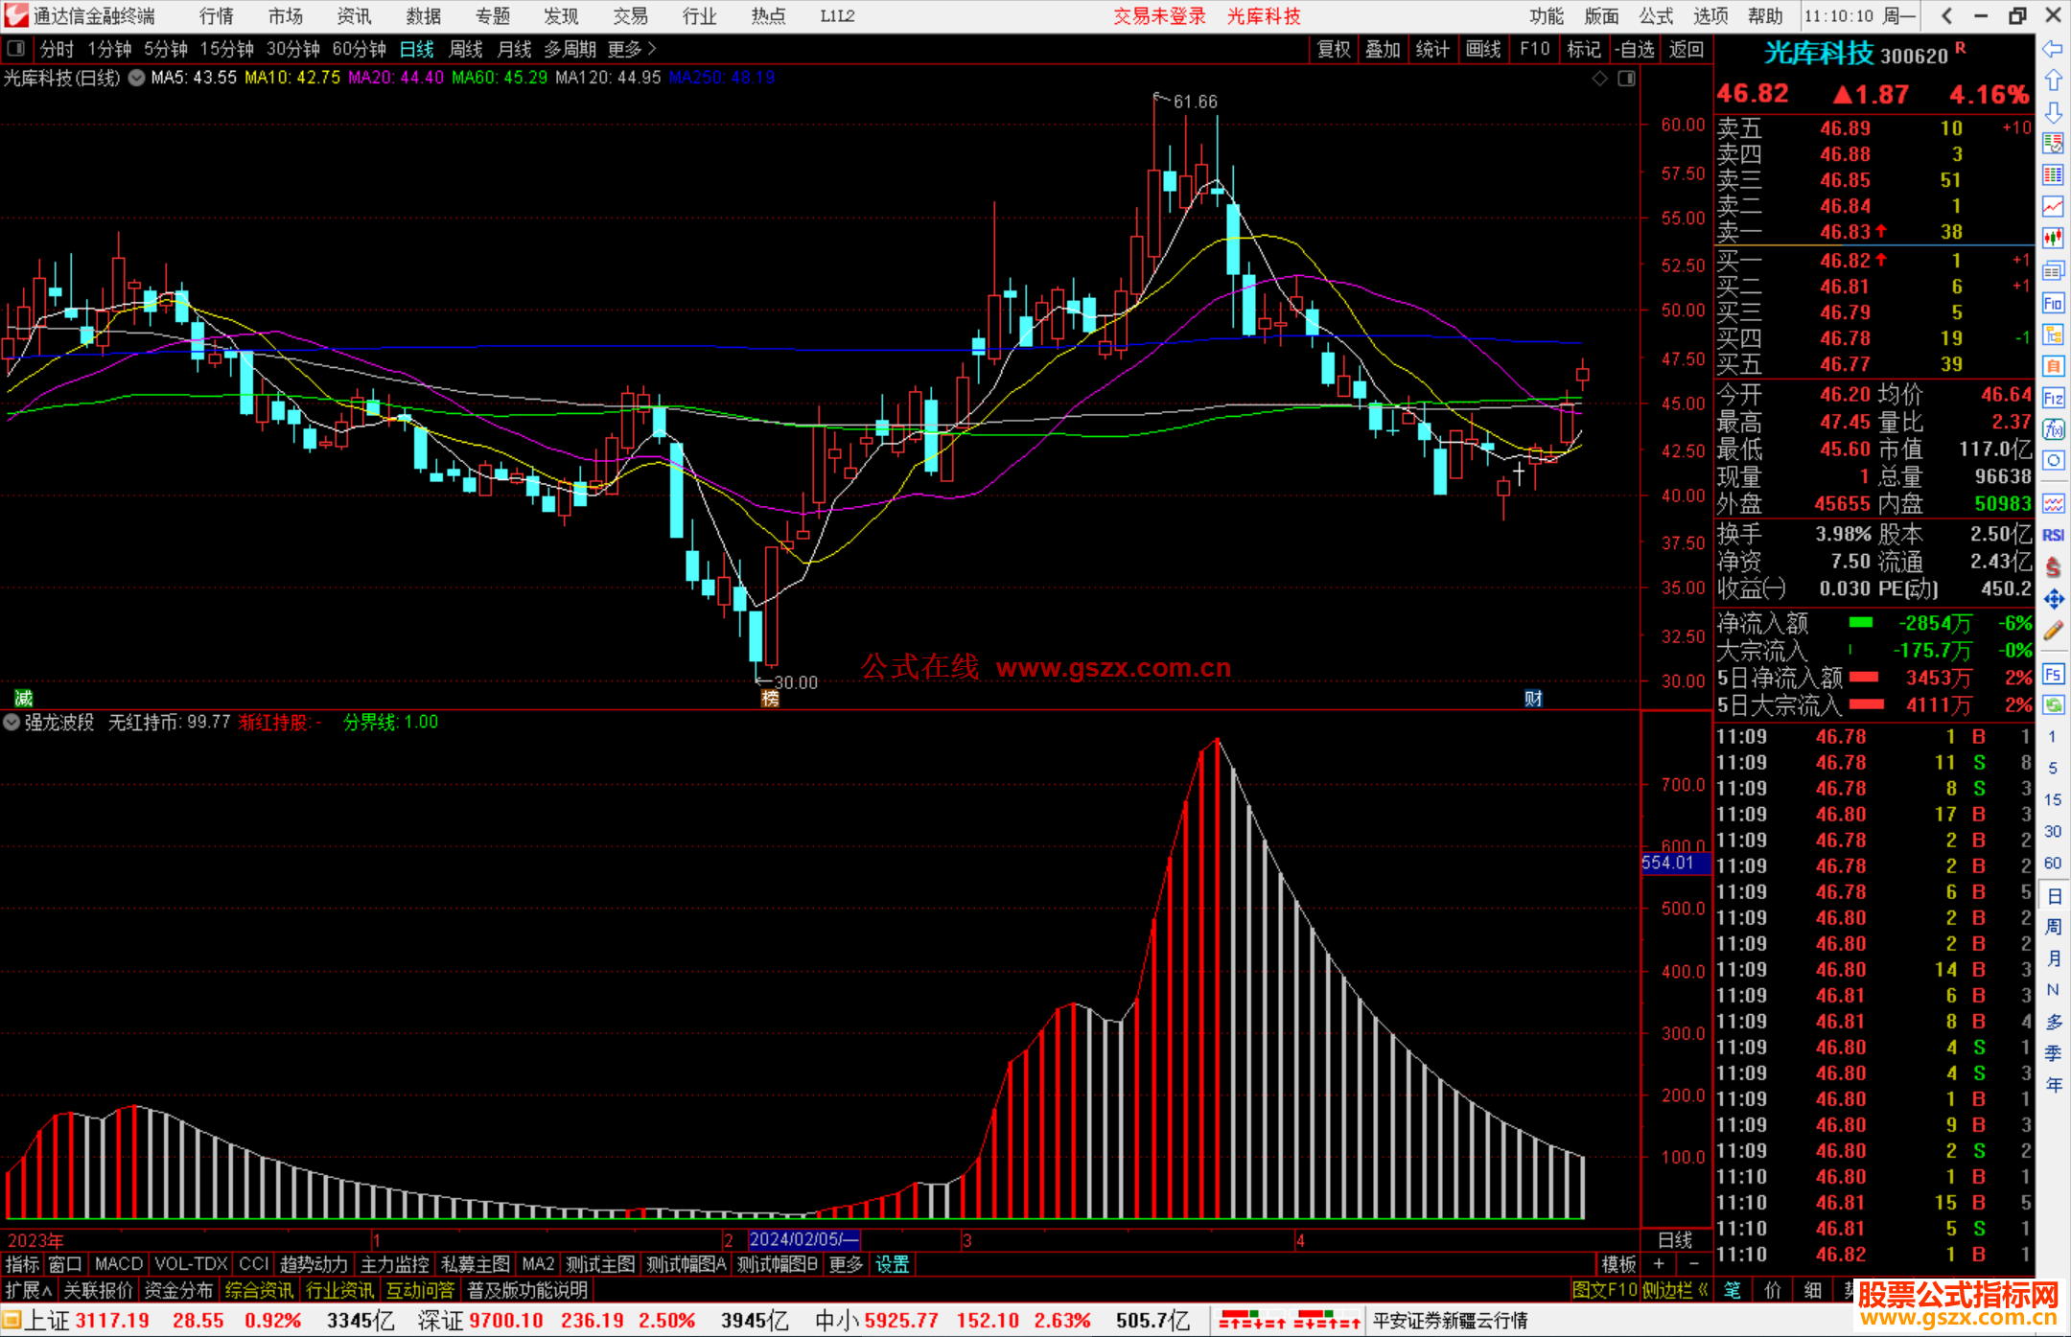Click the 复权 button

point(1333,49)
